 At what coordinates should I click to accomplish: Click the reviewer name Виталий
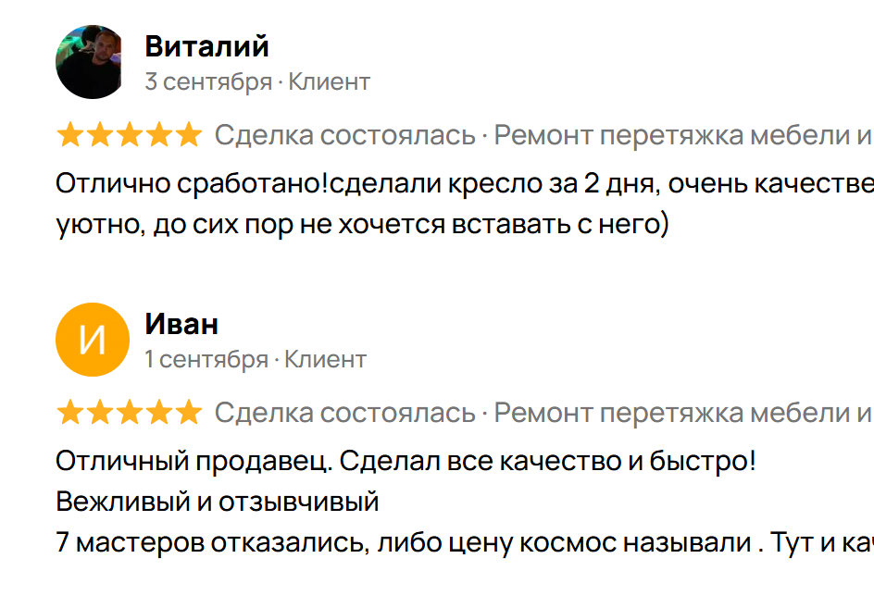click(206, 45)
